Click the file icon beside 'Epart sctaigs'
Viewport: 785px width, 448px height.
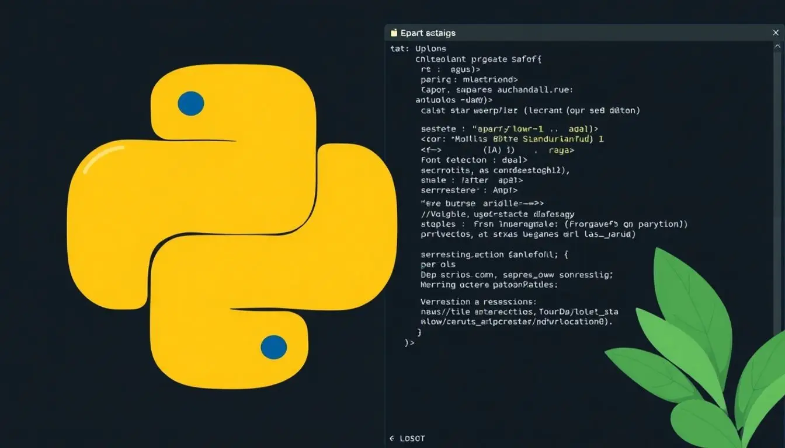[x=394, y=33]
